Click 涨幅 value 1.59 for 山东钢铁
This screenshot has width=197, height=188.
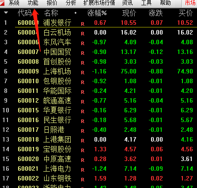100,178
